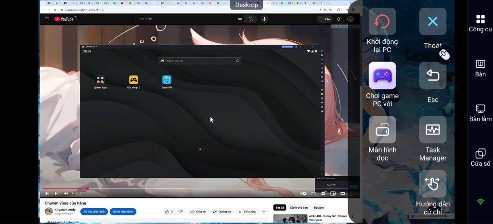Click voice search microphone on YouTube
The width and height of the screenshot is (493, 224).
pos(264,19)
